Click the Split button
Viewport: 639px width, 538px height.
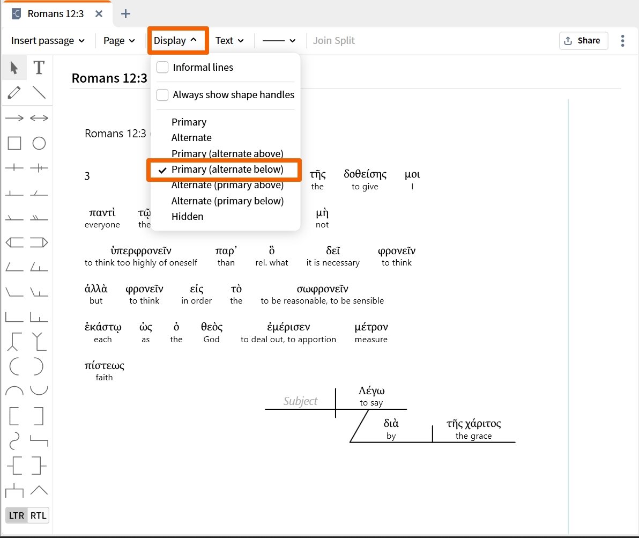point(344,41)
